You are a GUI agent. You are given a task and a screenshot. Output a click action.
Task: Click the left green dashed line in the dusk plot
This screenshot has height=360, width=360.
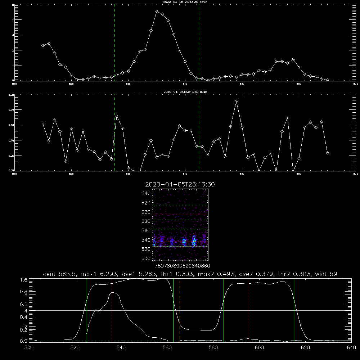[114, 132]
